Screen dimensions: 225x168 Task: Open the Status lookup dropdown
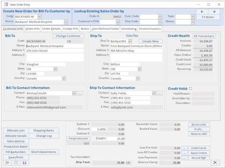(x=193, y=22)
